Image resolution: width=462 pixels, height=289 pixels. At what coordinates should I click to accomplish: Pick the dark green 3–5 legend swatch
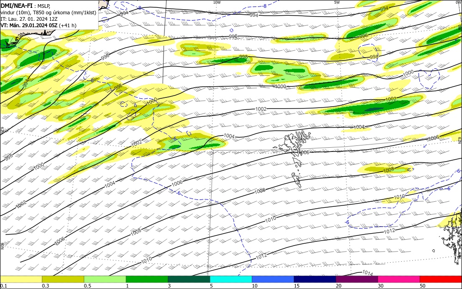pyautogui.click(x=189, y=279)
